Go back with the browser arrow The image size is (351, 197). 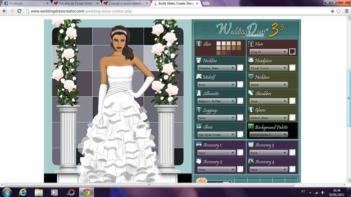(x=5, y=11)
